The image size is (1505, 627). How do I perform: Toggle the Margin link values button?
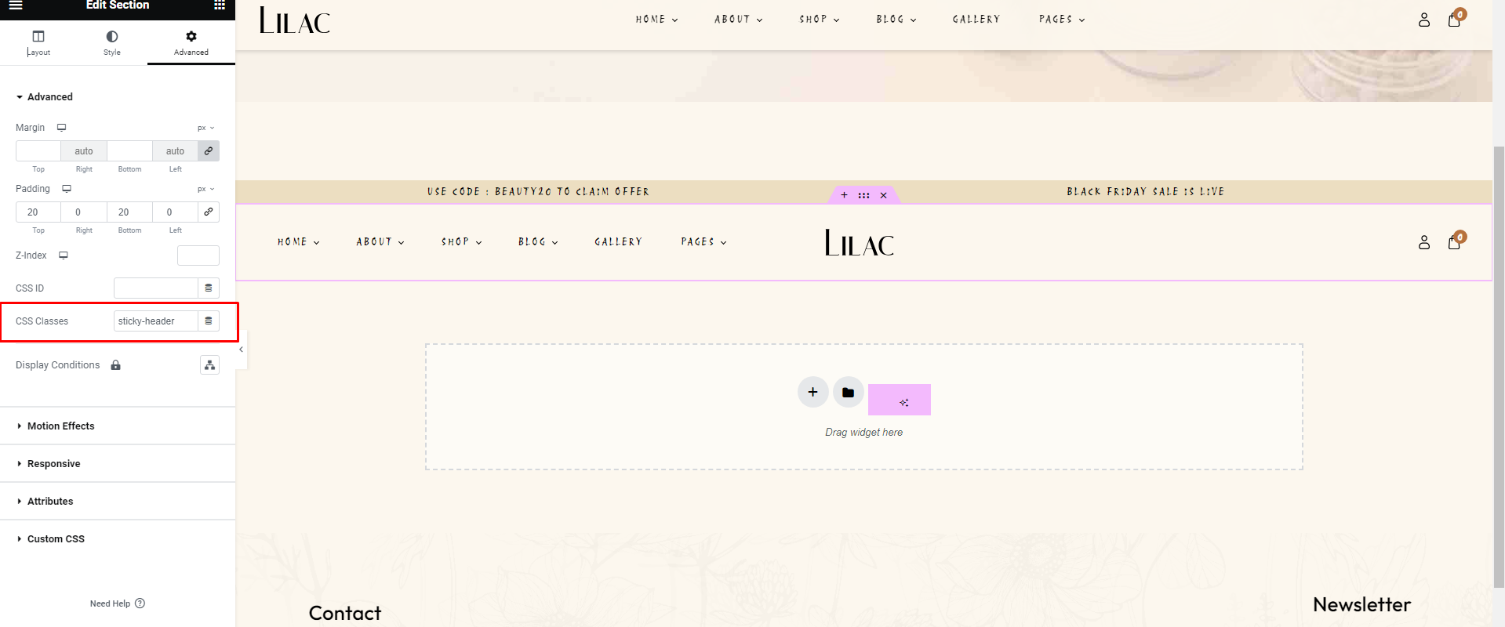(x=209, y=151)
